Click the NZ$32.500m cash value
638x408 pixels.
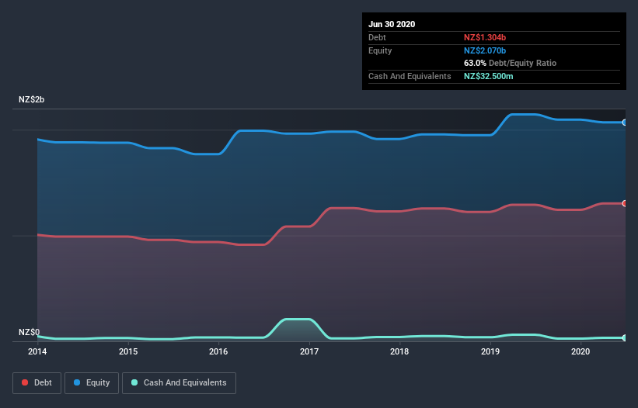[489, 76]
